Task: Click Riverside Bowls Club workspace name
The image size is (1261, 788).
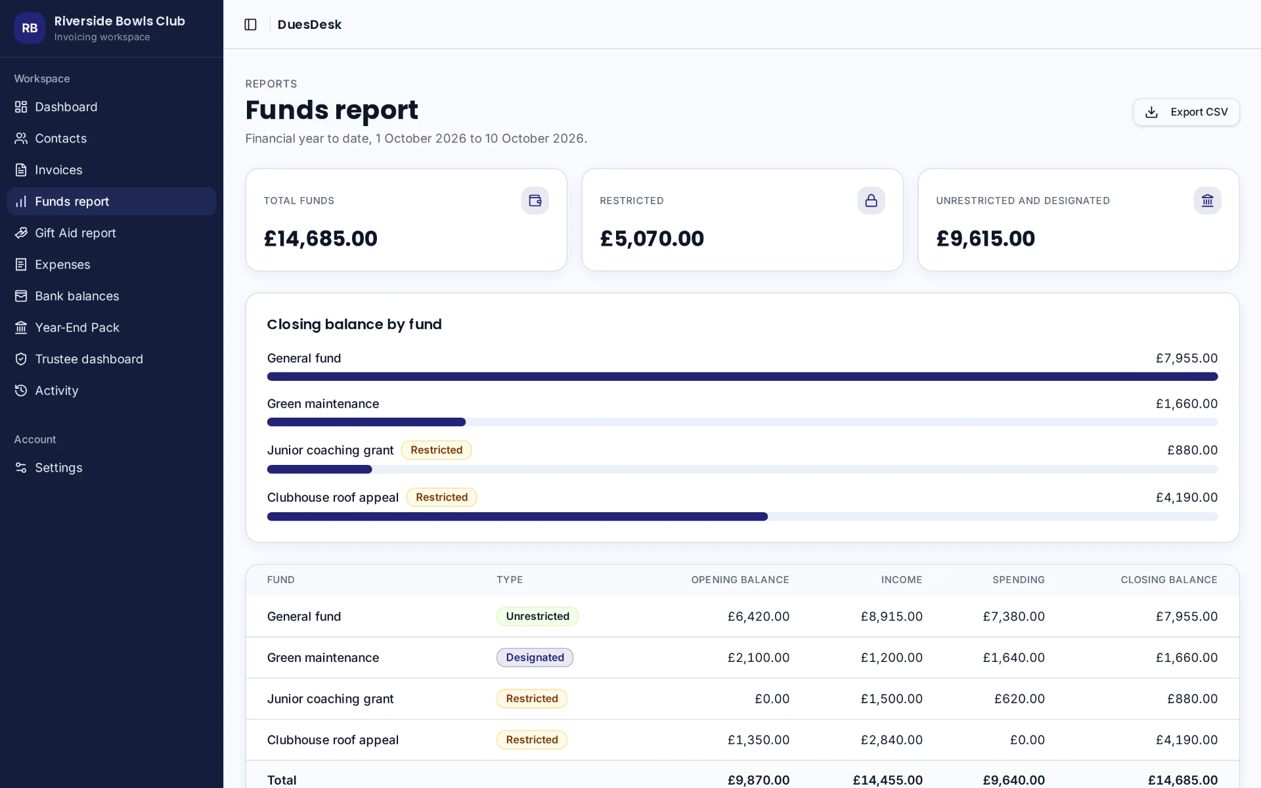Action: (120, 21)
